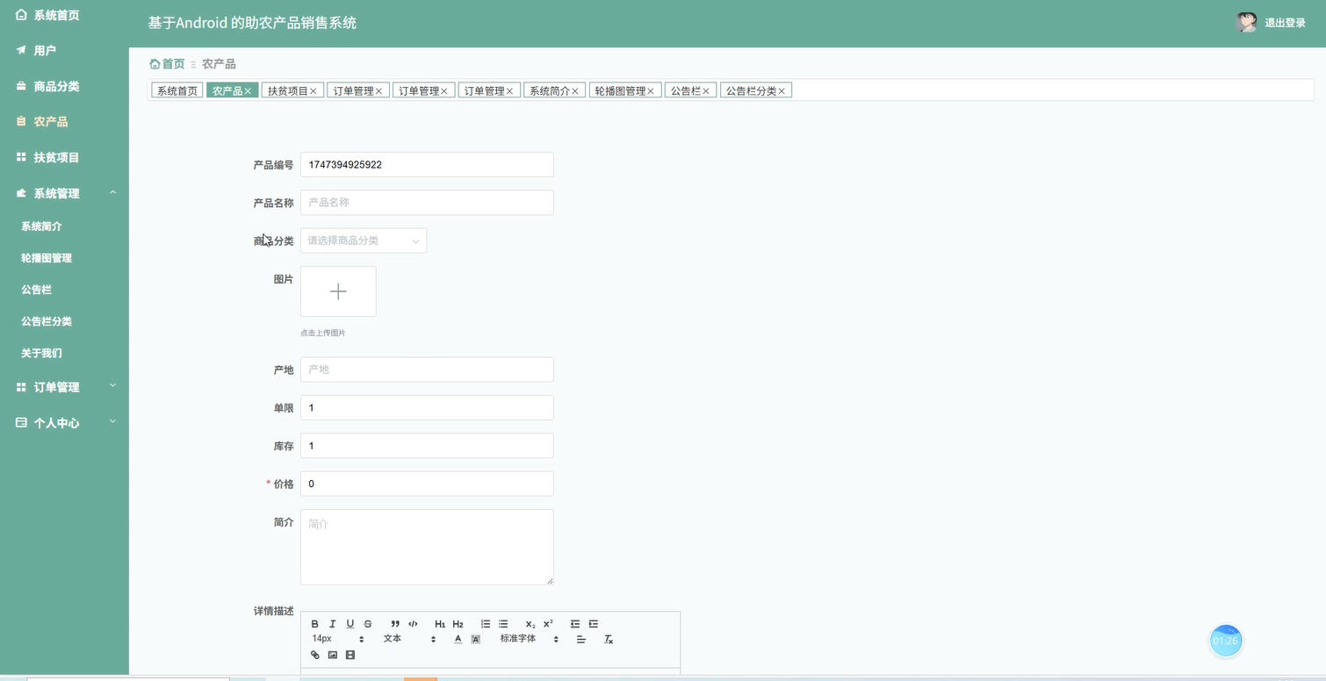The width and height of the screenshot is (1326, 681).
Task: Insert a bulleted list
Action: point(503,624)
